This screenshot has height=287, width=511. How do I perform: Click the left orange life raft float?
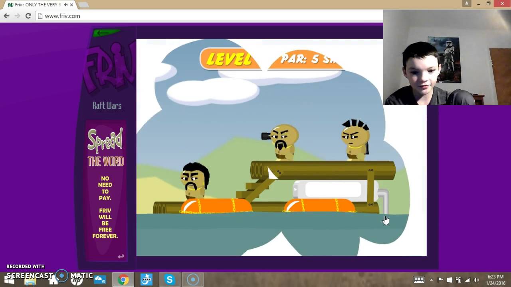coord(216,206)
